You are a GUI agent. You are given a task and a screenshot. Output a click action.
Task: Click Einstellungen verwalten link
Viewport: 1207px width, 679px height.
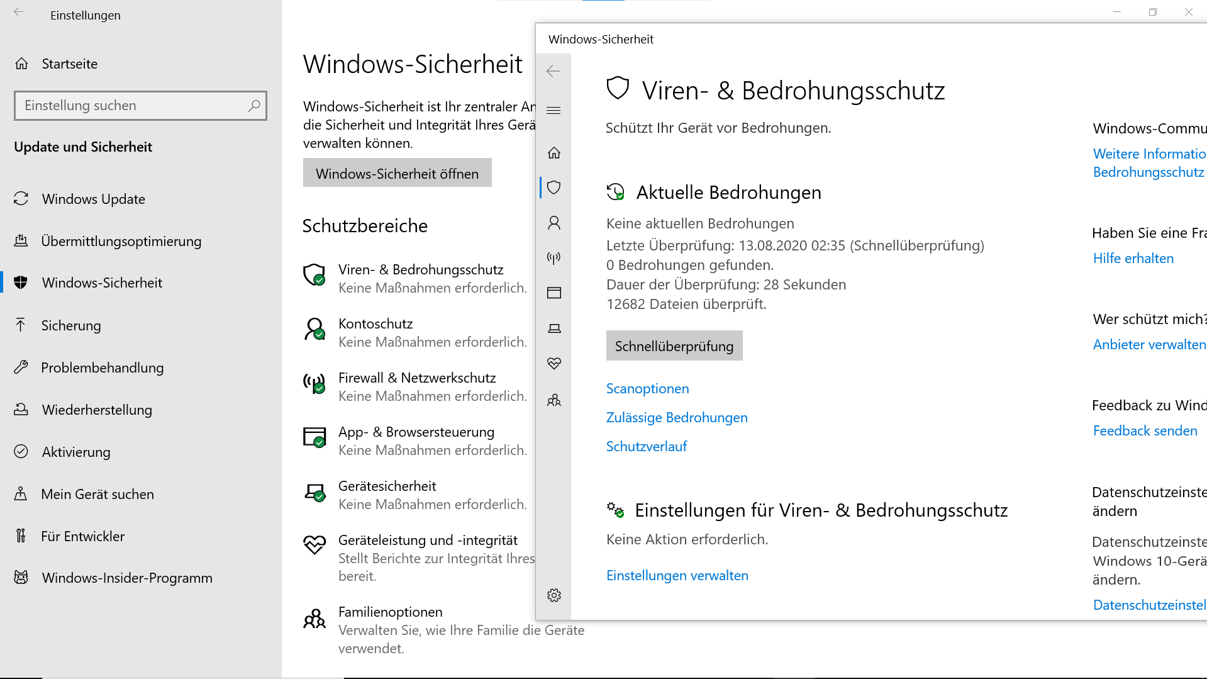677,575
